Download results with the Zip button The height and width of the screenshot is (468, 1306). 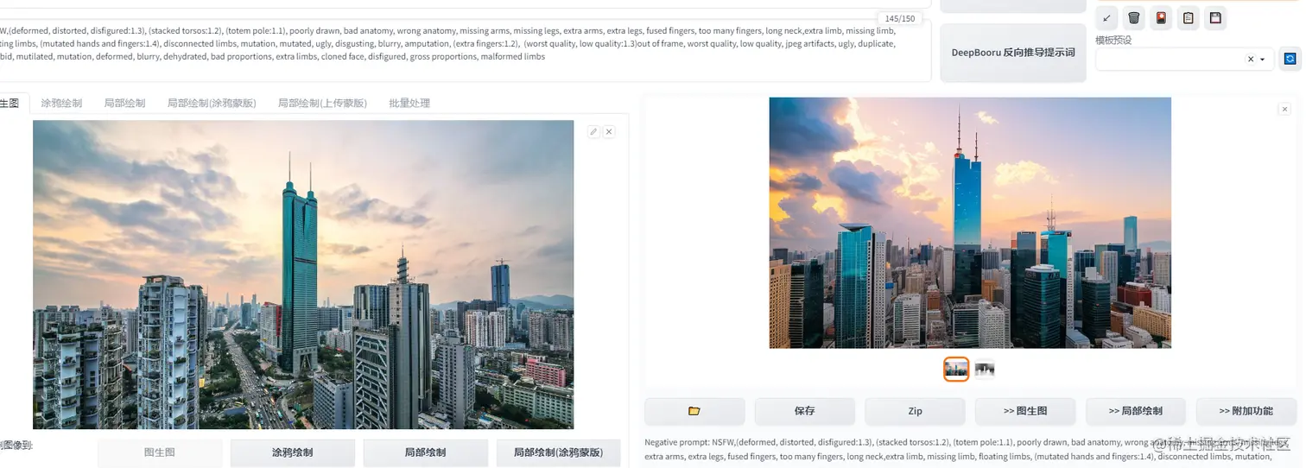click(915, 411)
